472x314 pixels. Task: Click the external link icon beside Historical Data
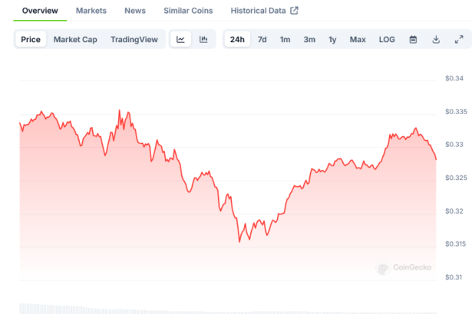(x=294, y=11)
